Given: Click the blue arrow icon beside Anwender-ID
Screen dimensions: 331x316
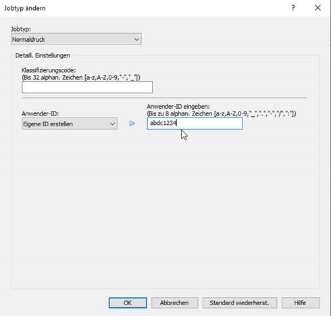Looking at the screenshot, I should (x=132, y=124).
